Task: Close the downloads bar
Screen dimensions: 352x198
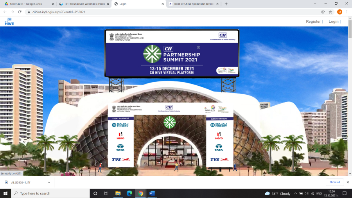Action: coord(348,182)
